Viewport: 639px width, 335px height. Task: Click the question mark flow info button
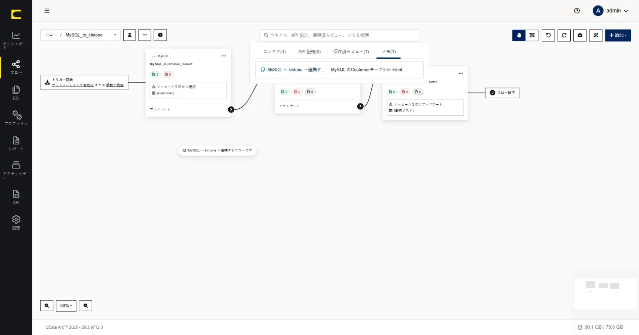tap(160, 35)
